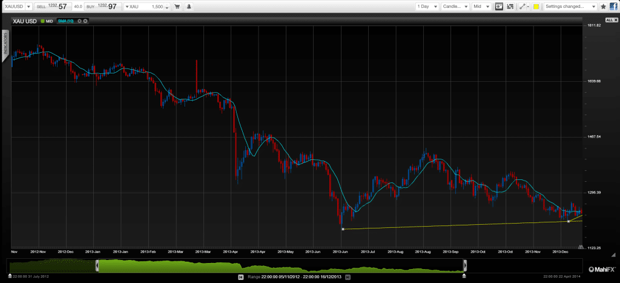Image resolution: width=620 pixels, height=283 pixels.
Task: Click the bell price alert icon
Action: [189, 7]
